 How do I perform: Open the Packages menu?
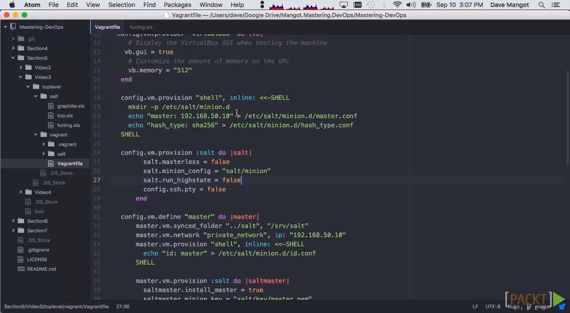(177, 5)
